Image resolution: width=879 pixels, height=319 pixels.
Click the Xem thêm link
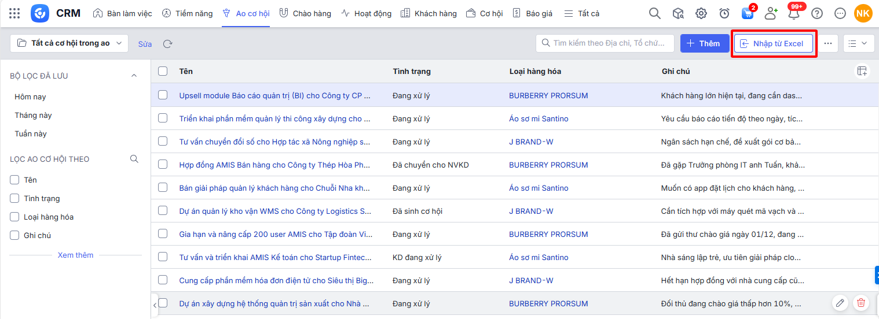[x=75, y=255]
